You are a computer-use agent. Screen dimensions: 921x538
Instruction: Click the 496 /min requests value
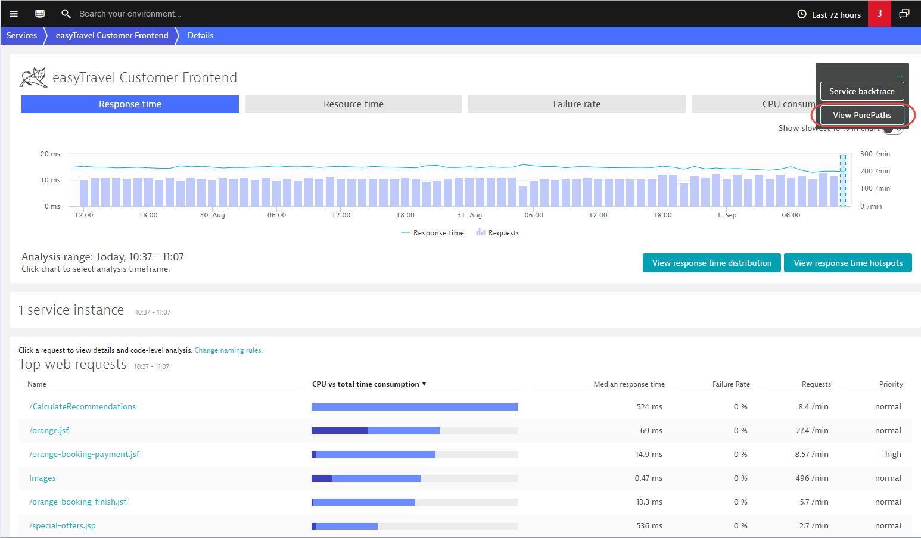coord(811,478)
